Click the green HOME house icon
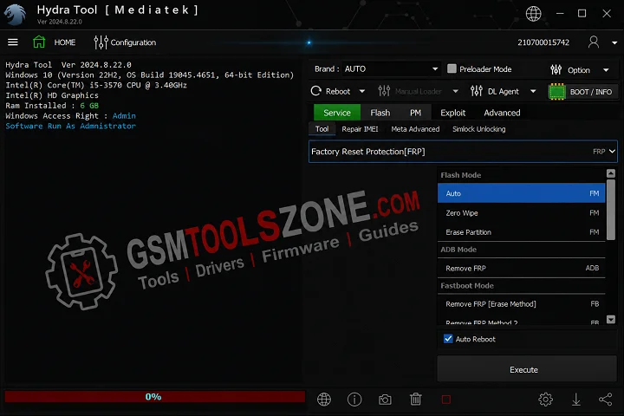624x416 pixels. 39,42
